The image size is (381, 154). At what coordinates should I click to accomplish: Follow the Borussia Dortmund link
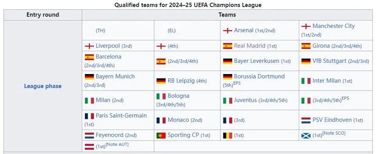pyautogui.click(x=259, y=76)
